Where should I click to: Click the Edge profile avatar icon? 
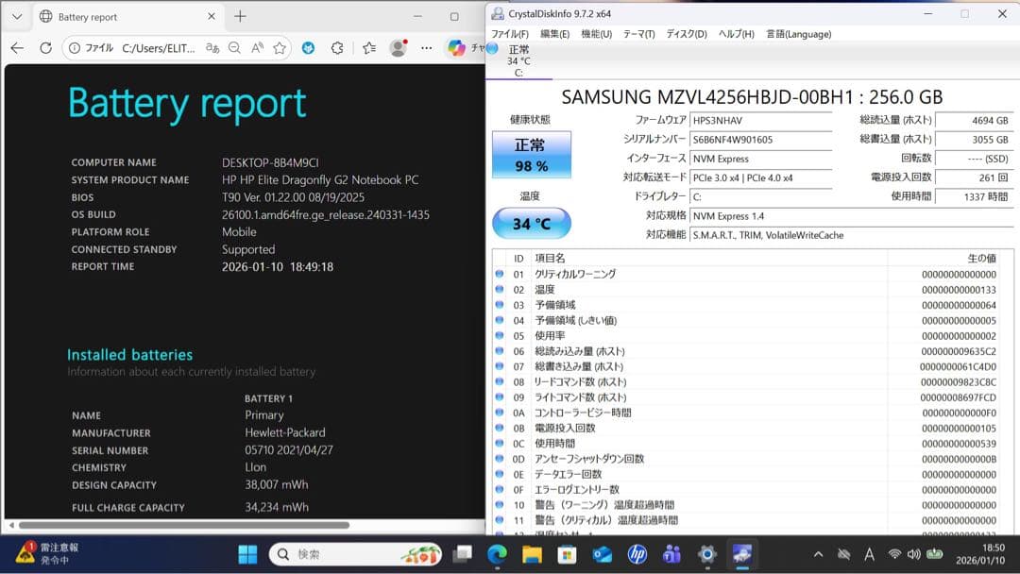(398, 47)
